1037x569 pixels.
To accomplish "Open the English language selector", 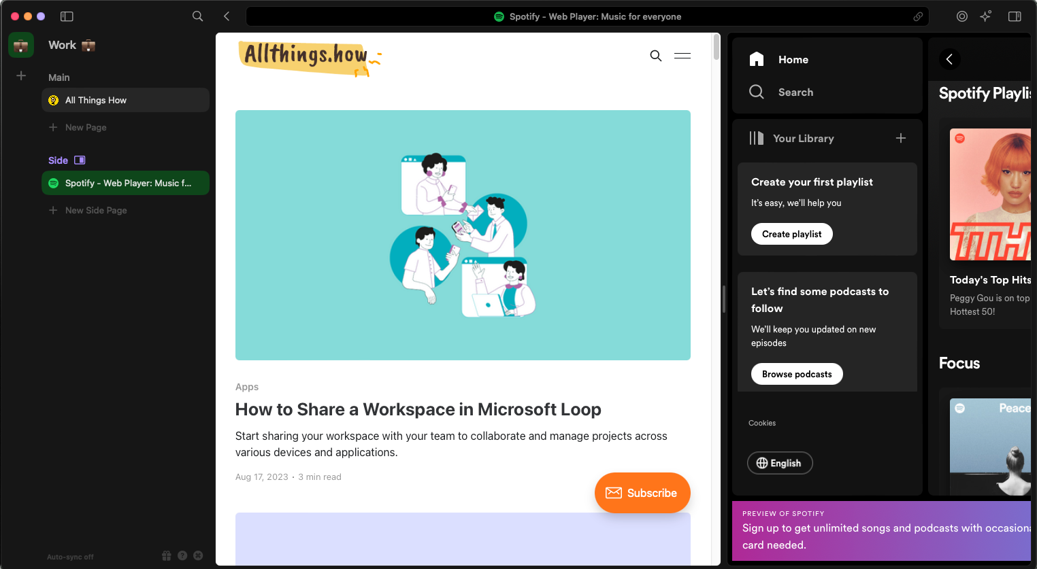I will (x=780, y=463).
